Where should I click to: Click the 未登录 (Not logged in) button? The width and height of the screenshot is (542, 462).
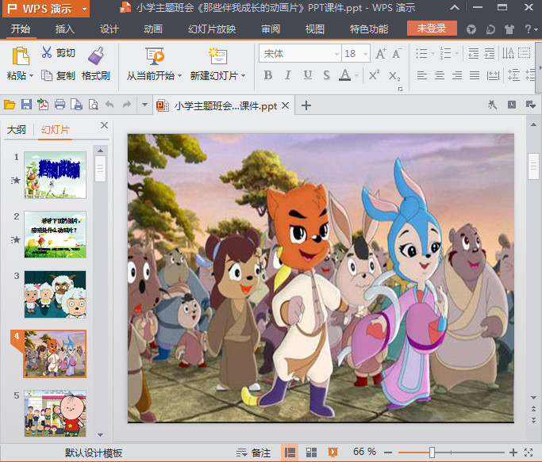[x=432, y=29]
